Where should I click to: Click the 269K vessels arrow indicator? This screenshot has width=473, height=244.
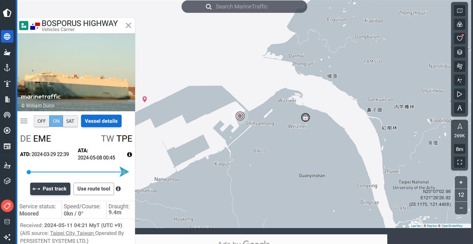coord(460,130)
